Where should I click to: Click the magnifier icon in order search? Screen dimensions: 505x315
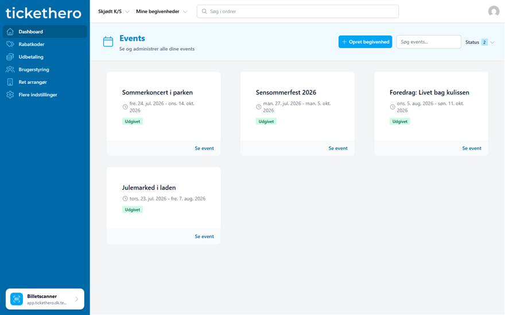[x=204, y=11]
